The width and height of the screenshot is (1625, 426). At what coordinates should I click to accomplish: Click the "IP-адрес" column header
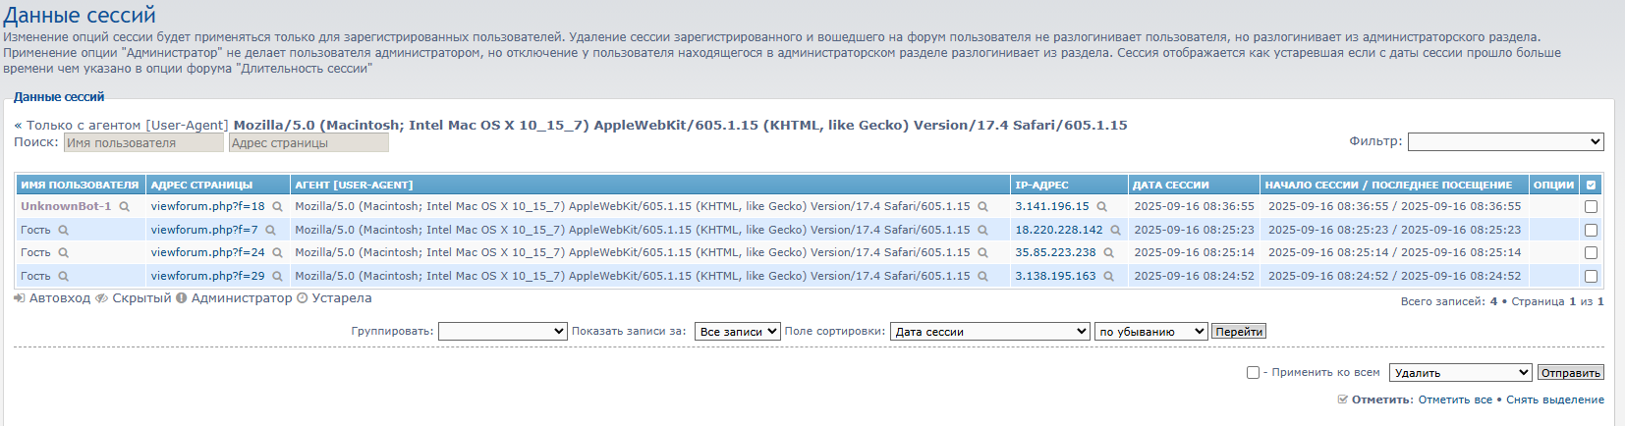pyautogui.click(x=1041, y=185)
